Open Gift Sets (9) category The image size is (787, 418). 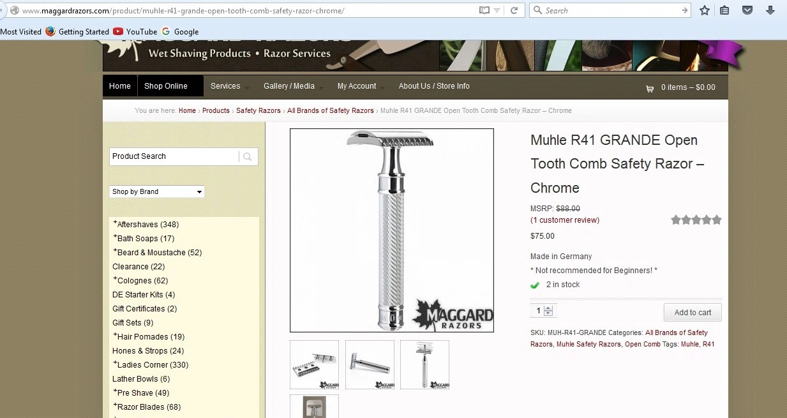133,323
